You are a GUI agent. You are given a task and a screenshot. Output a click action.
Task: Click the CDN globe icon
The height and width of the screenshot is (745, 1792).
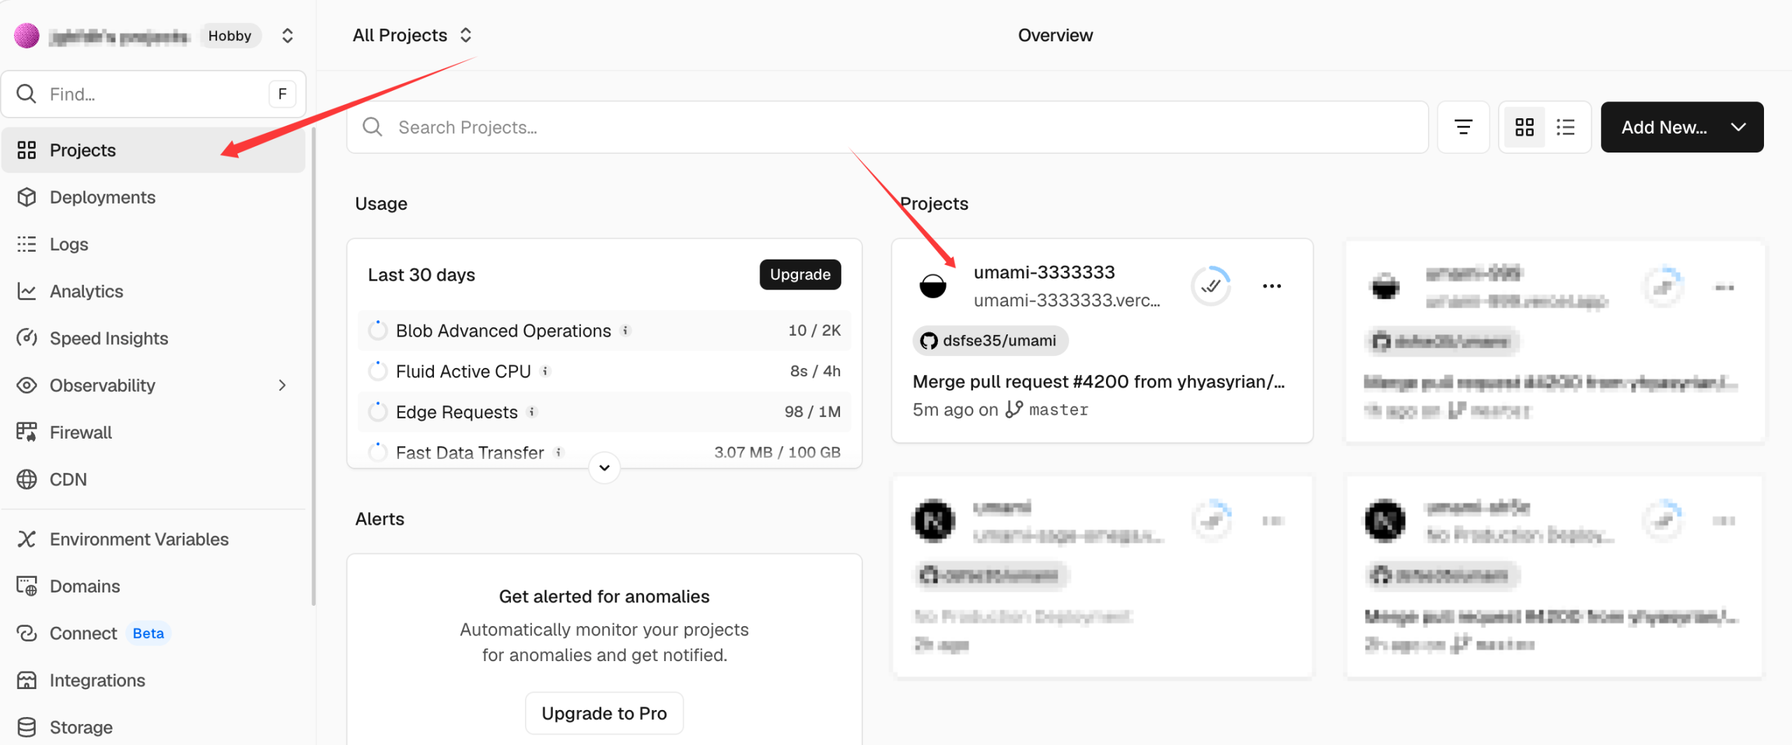(x=27, y=479)
